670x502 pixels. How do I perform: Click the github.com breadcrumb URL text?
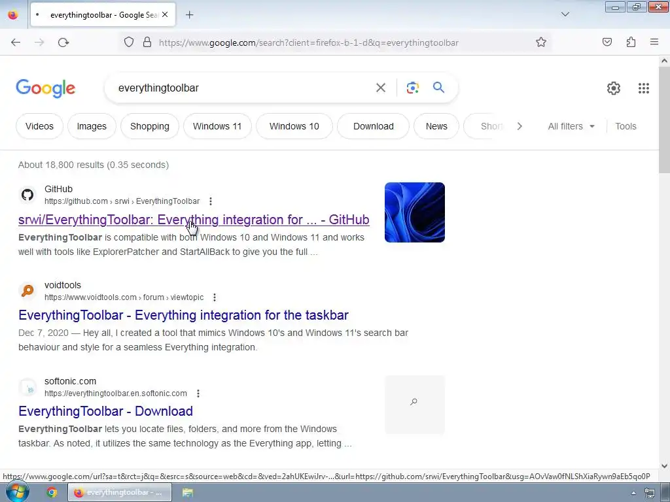(122, 201)
